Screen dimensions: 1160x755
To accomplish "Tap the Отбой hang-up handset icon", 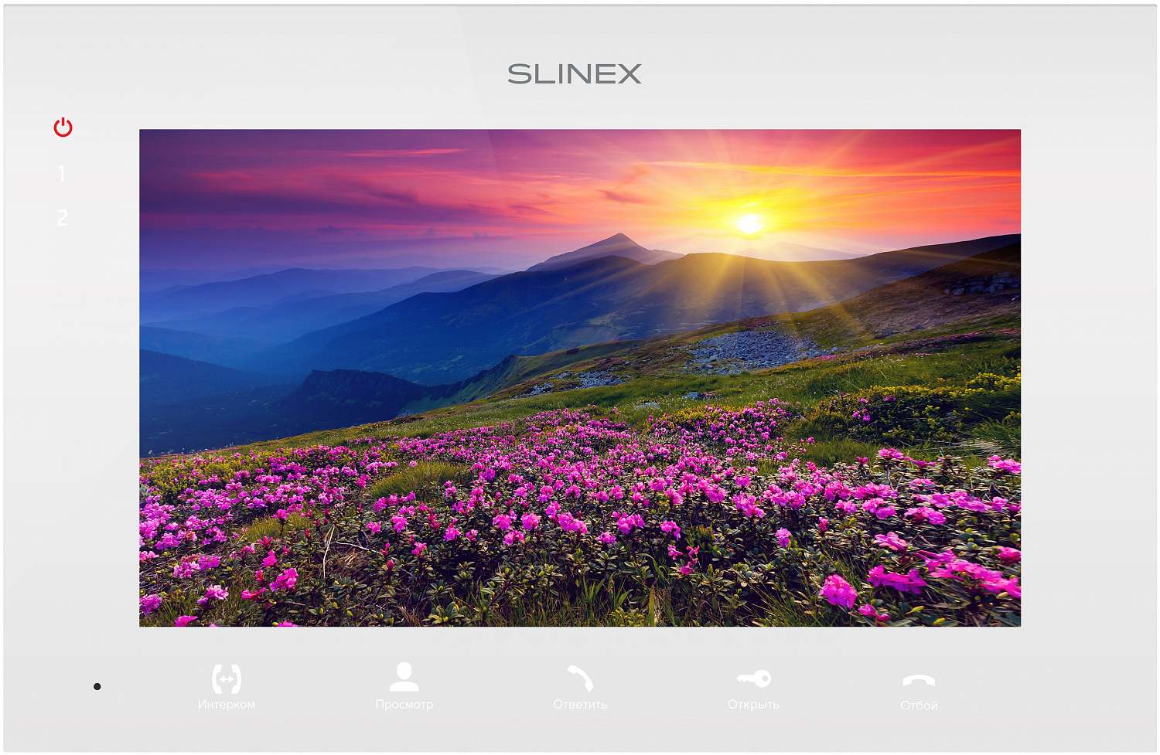I will coord(919,681).
